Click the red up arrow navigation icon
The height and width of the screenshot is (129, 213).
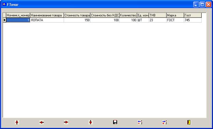[17, 122]
